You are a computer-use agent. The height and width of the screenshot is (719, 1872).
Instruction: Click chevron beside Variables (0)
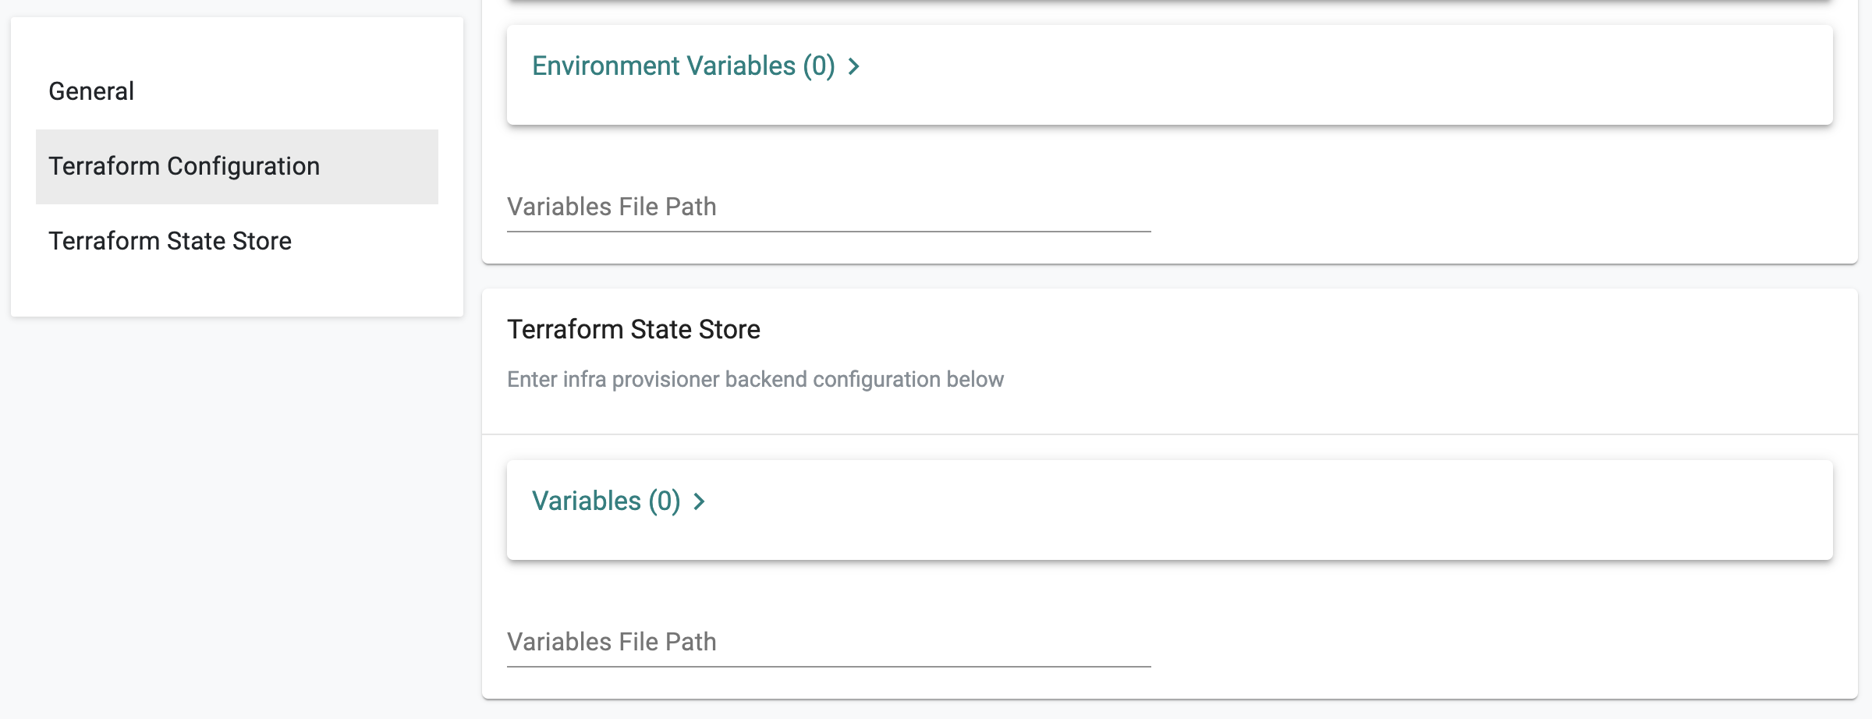pos(700,502)
